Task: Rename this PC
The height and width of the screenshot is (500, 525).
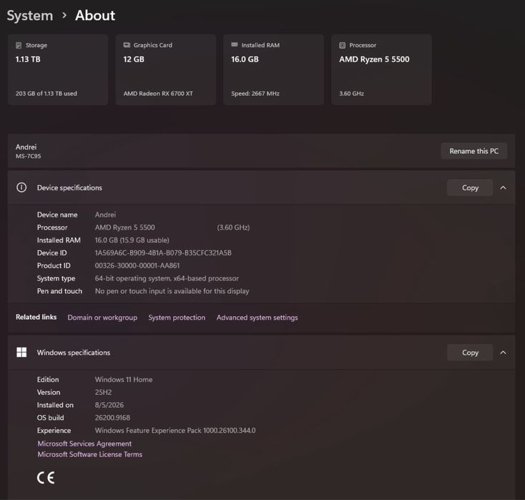Action: [x=474, y=151]
